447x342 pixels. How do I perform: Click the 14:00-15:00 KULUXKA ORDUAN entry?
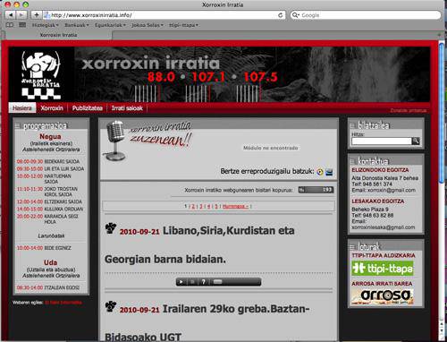point(50,209)
